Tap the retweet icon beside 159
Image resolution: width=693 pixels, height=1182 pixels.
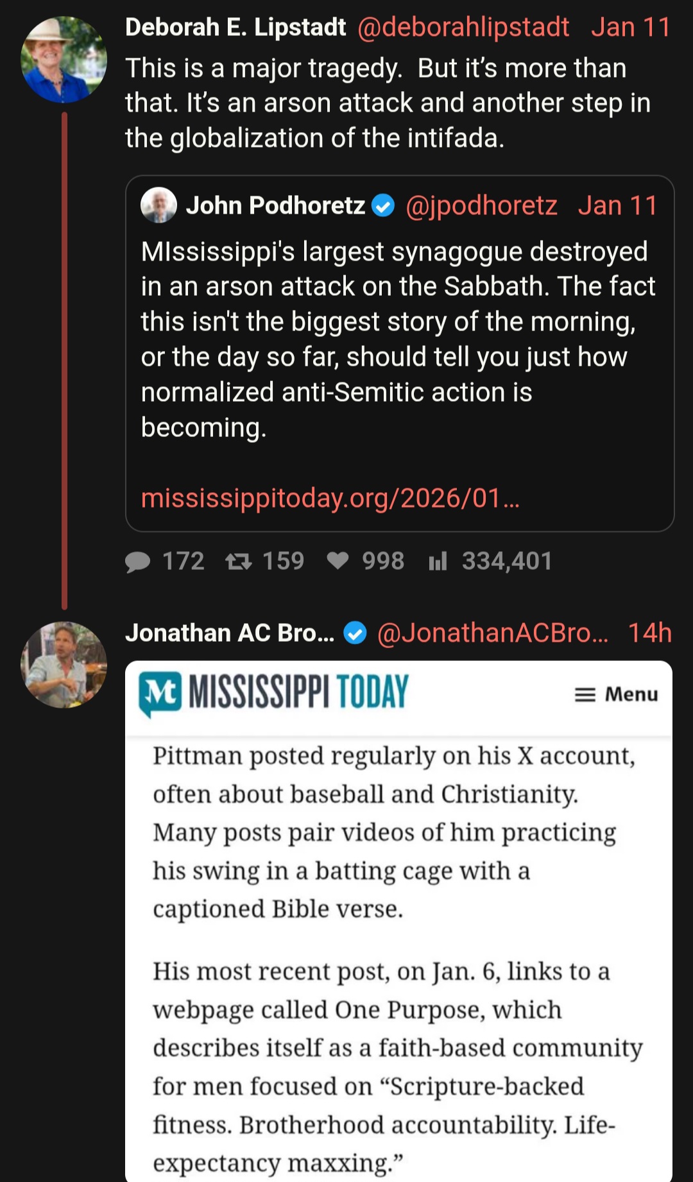tap(238, 561)
